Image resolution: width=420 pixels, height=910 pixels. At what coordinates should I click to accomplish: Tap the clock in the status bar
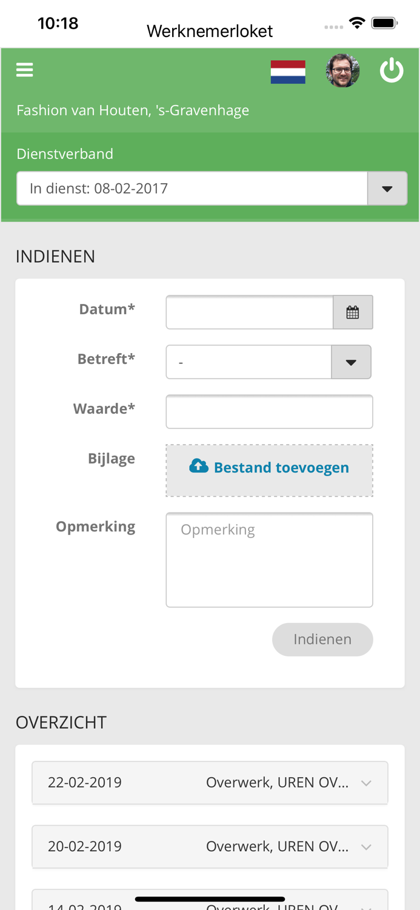58,22
